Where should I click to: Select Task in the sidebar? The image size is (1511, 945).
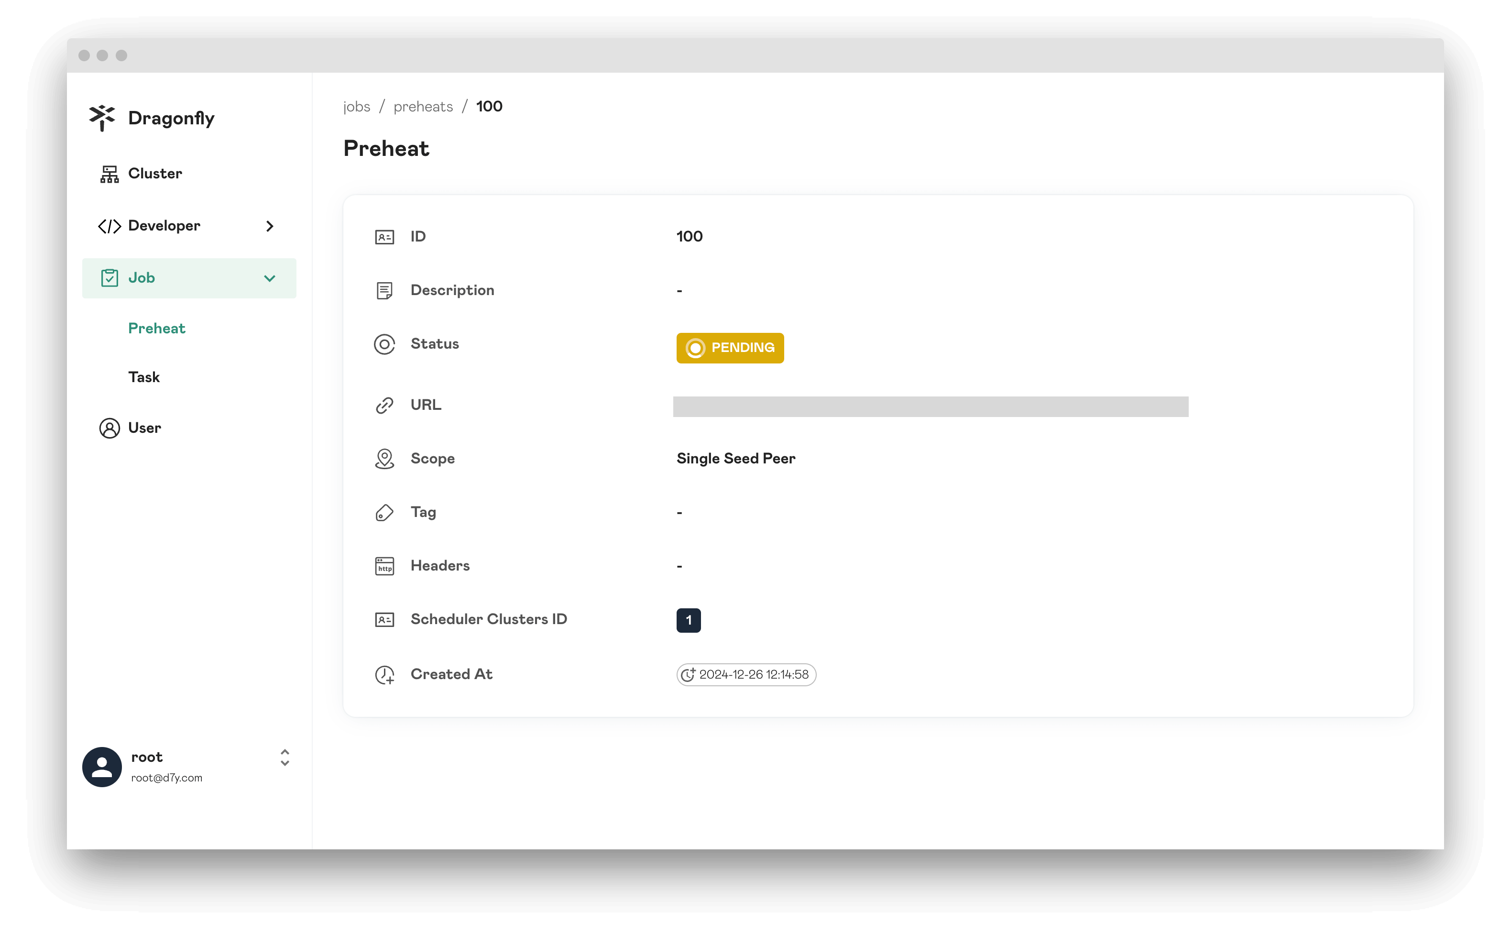[x=144, y=377]
